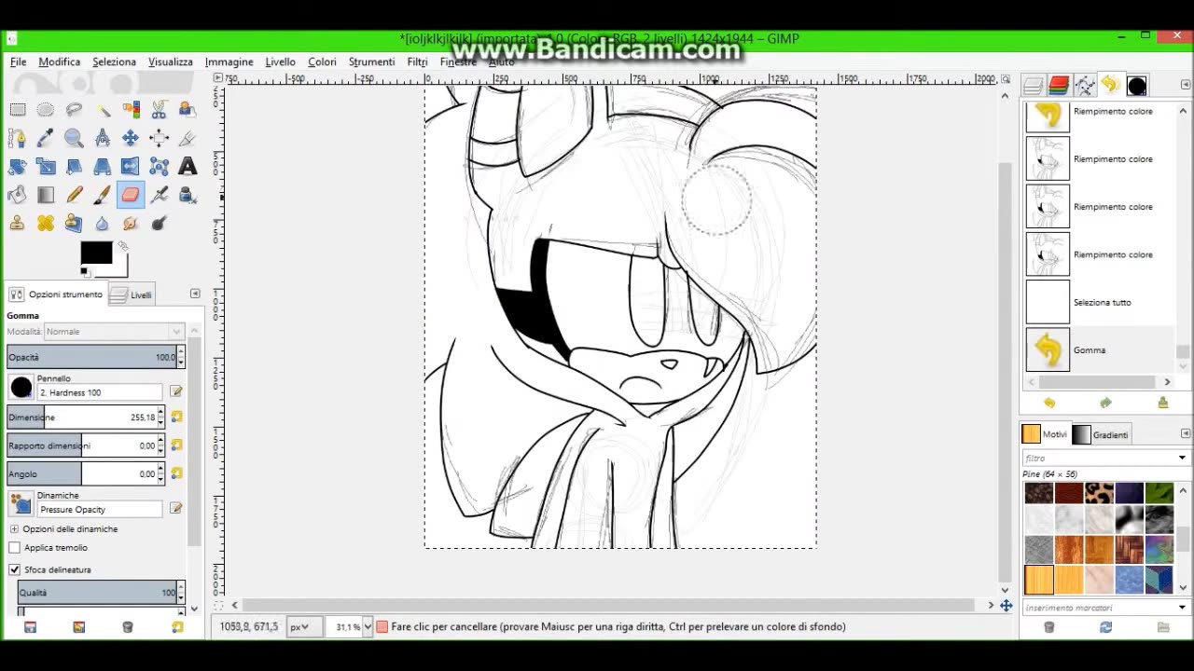Viewport: 1194px width, 671px height.
Task: Expand Opzioni delle dinamiche
Action: 14,529
